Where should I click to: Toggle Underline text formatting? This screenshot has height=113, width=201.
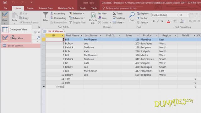coord(162,21)
